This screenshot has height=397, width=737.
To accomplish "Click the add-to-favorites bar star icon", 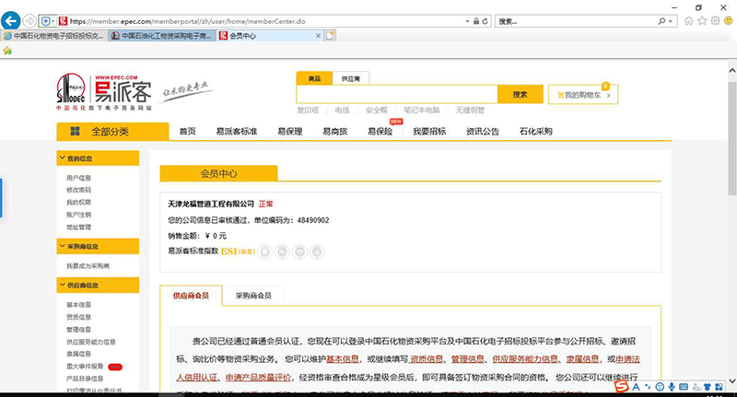I will [x=7, y=51].
